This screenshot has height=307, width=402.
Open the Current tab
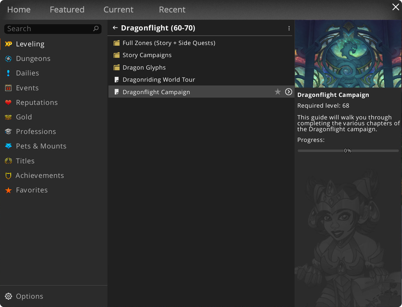[x=119, y=9]
